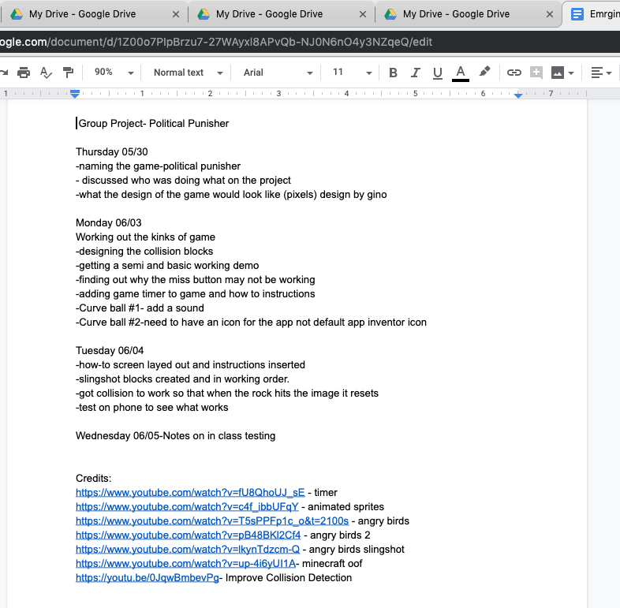Click the text alignment icon

click(601, 73)
